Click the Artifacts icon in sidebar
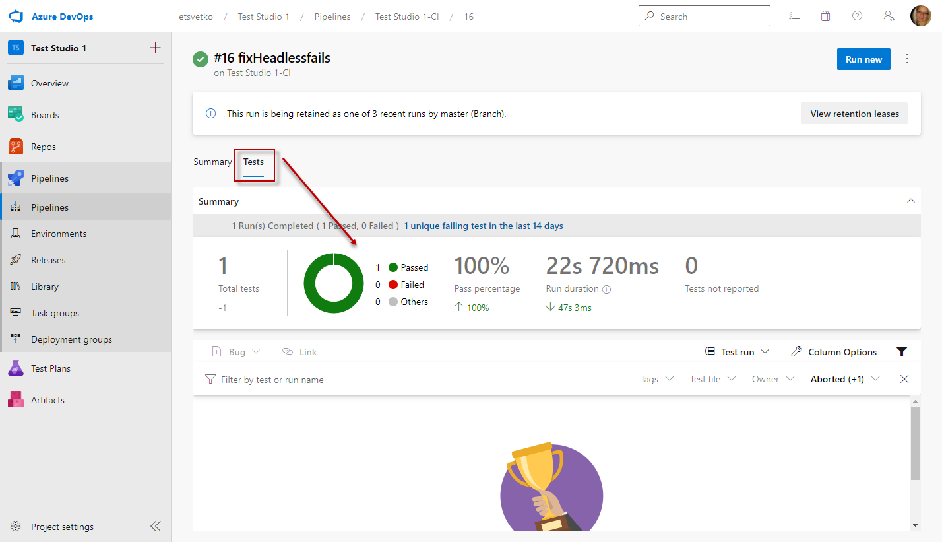Image resolution: width=942 pixels, height=542 pixels. pyautogui.click(x=16, y=400)
